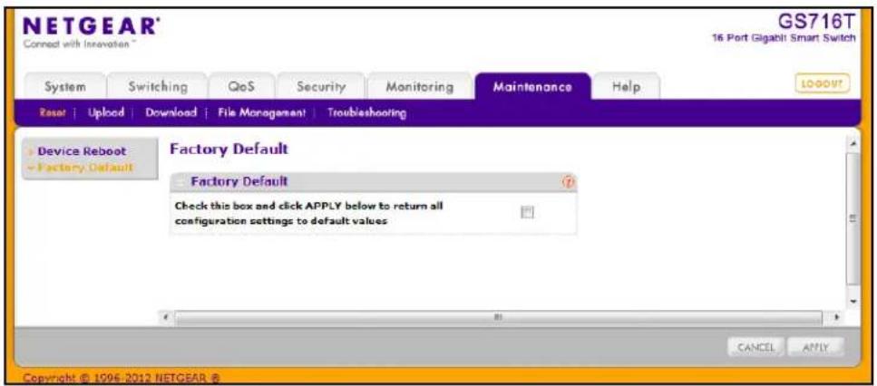The height and width of the screenshot is (386, 877).
Task: Click the Factory Default page heading
Action: tap(229, 149)
